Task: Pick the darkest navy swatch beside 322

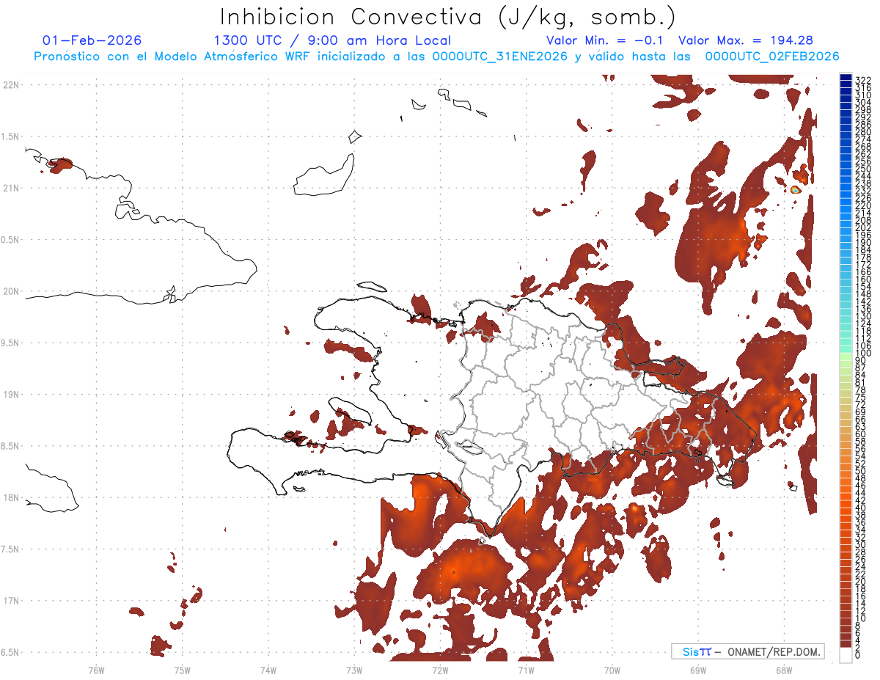Action: (846, 78)
